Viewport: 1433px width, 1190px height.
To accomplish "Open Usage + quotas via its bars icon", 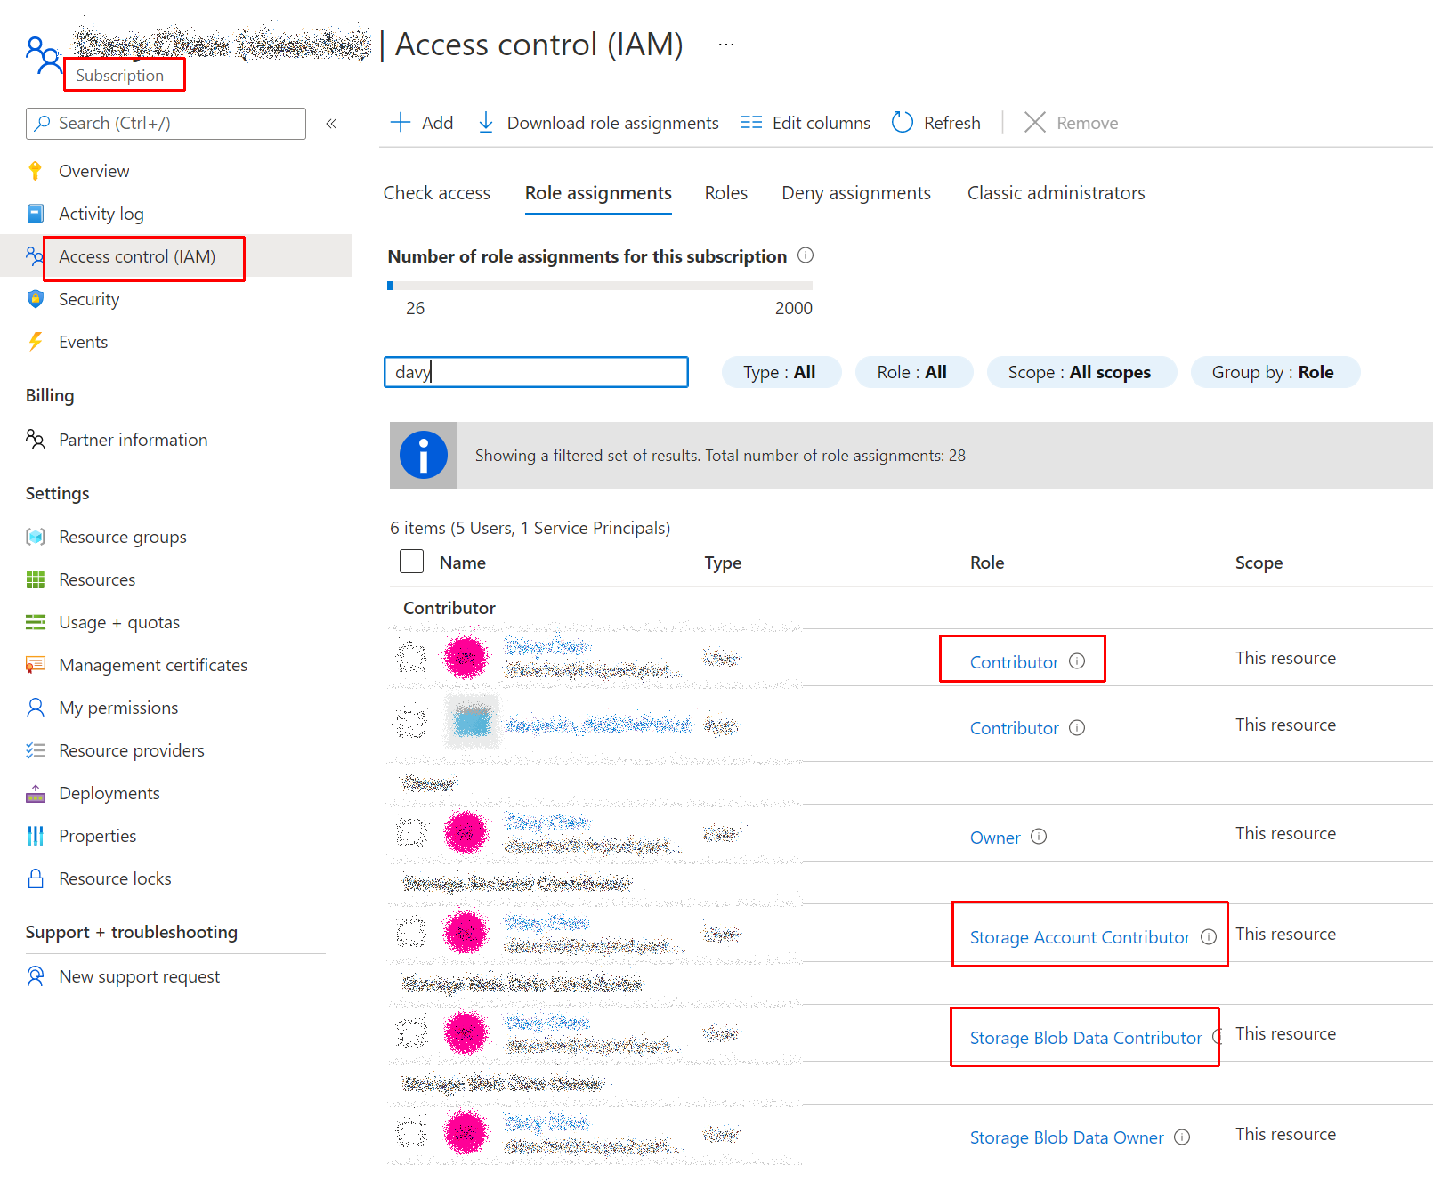I will [x=36, y=622].
